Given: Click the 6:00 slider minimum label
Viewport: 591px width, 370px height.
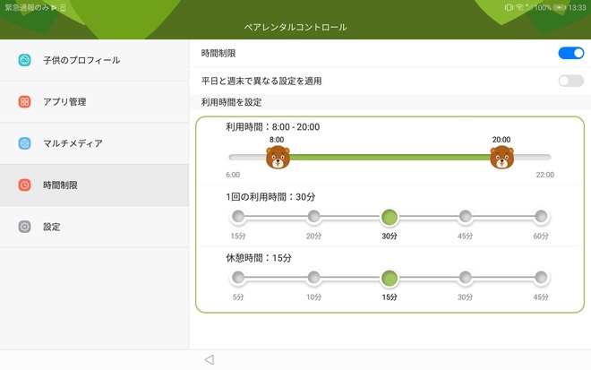Looking at the screenshot, I should (x=233, y=175).
